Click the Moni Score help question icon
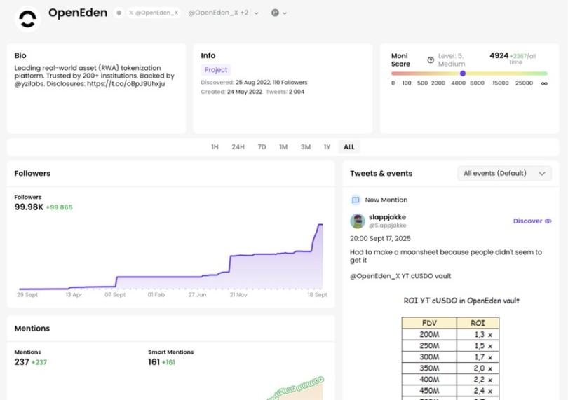 coord(431,60)
